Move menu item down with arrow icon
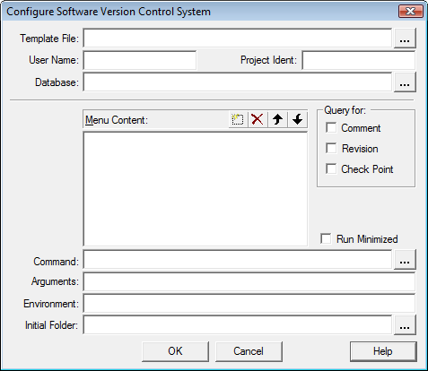This screenshot has width=428, height=371. tap(297, 120)
